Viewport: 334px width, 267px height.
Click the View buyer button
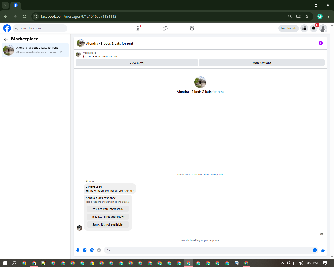coord(137,63)
